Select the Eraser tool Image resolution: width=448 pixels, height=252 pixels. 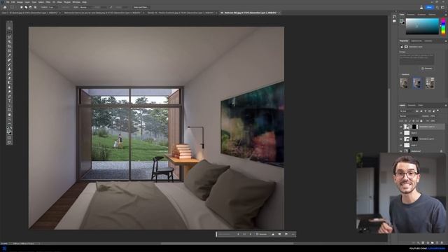click(x=9, y=78)
